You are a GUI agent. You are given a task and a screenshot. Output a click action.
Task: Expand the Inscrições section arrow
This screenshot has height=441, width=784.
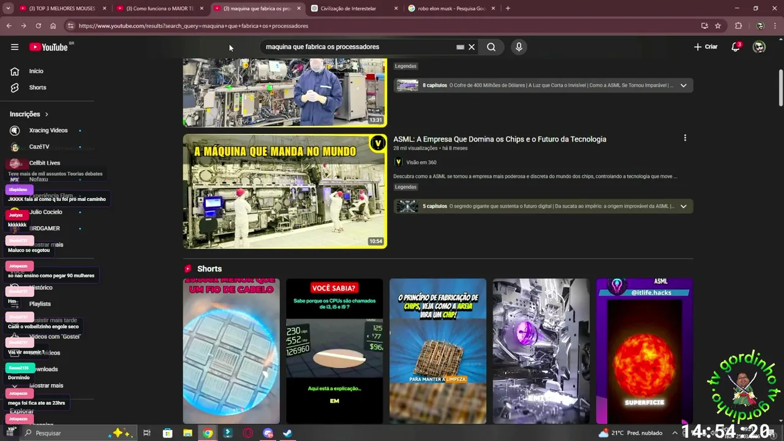(46, 115)
